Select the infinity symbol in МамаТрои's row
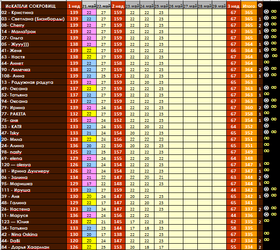 274,31
